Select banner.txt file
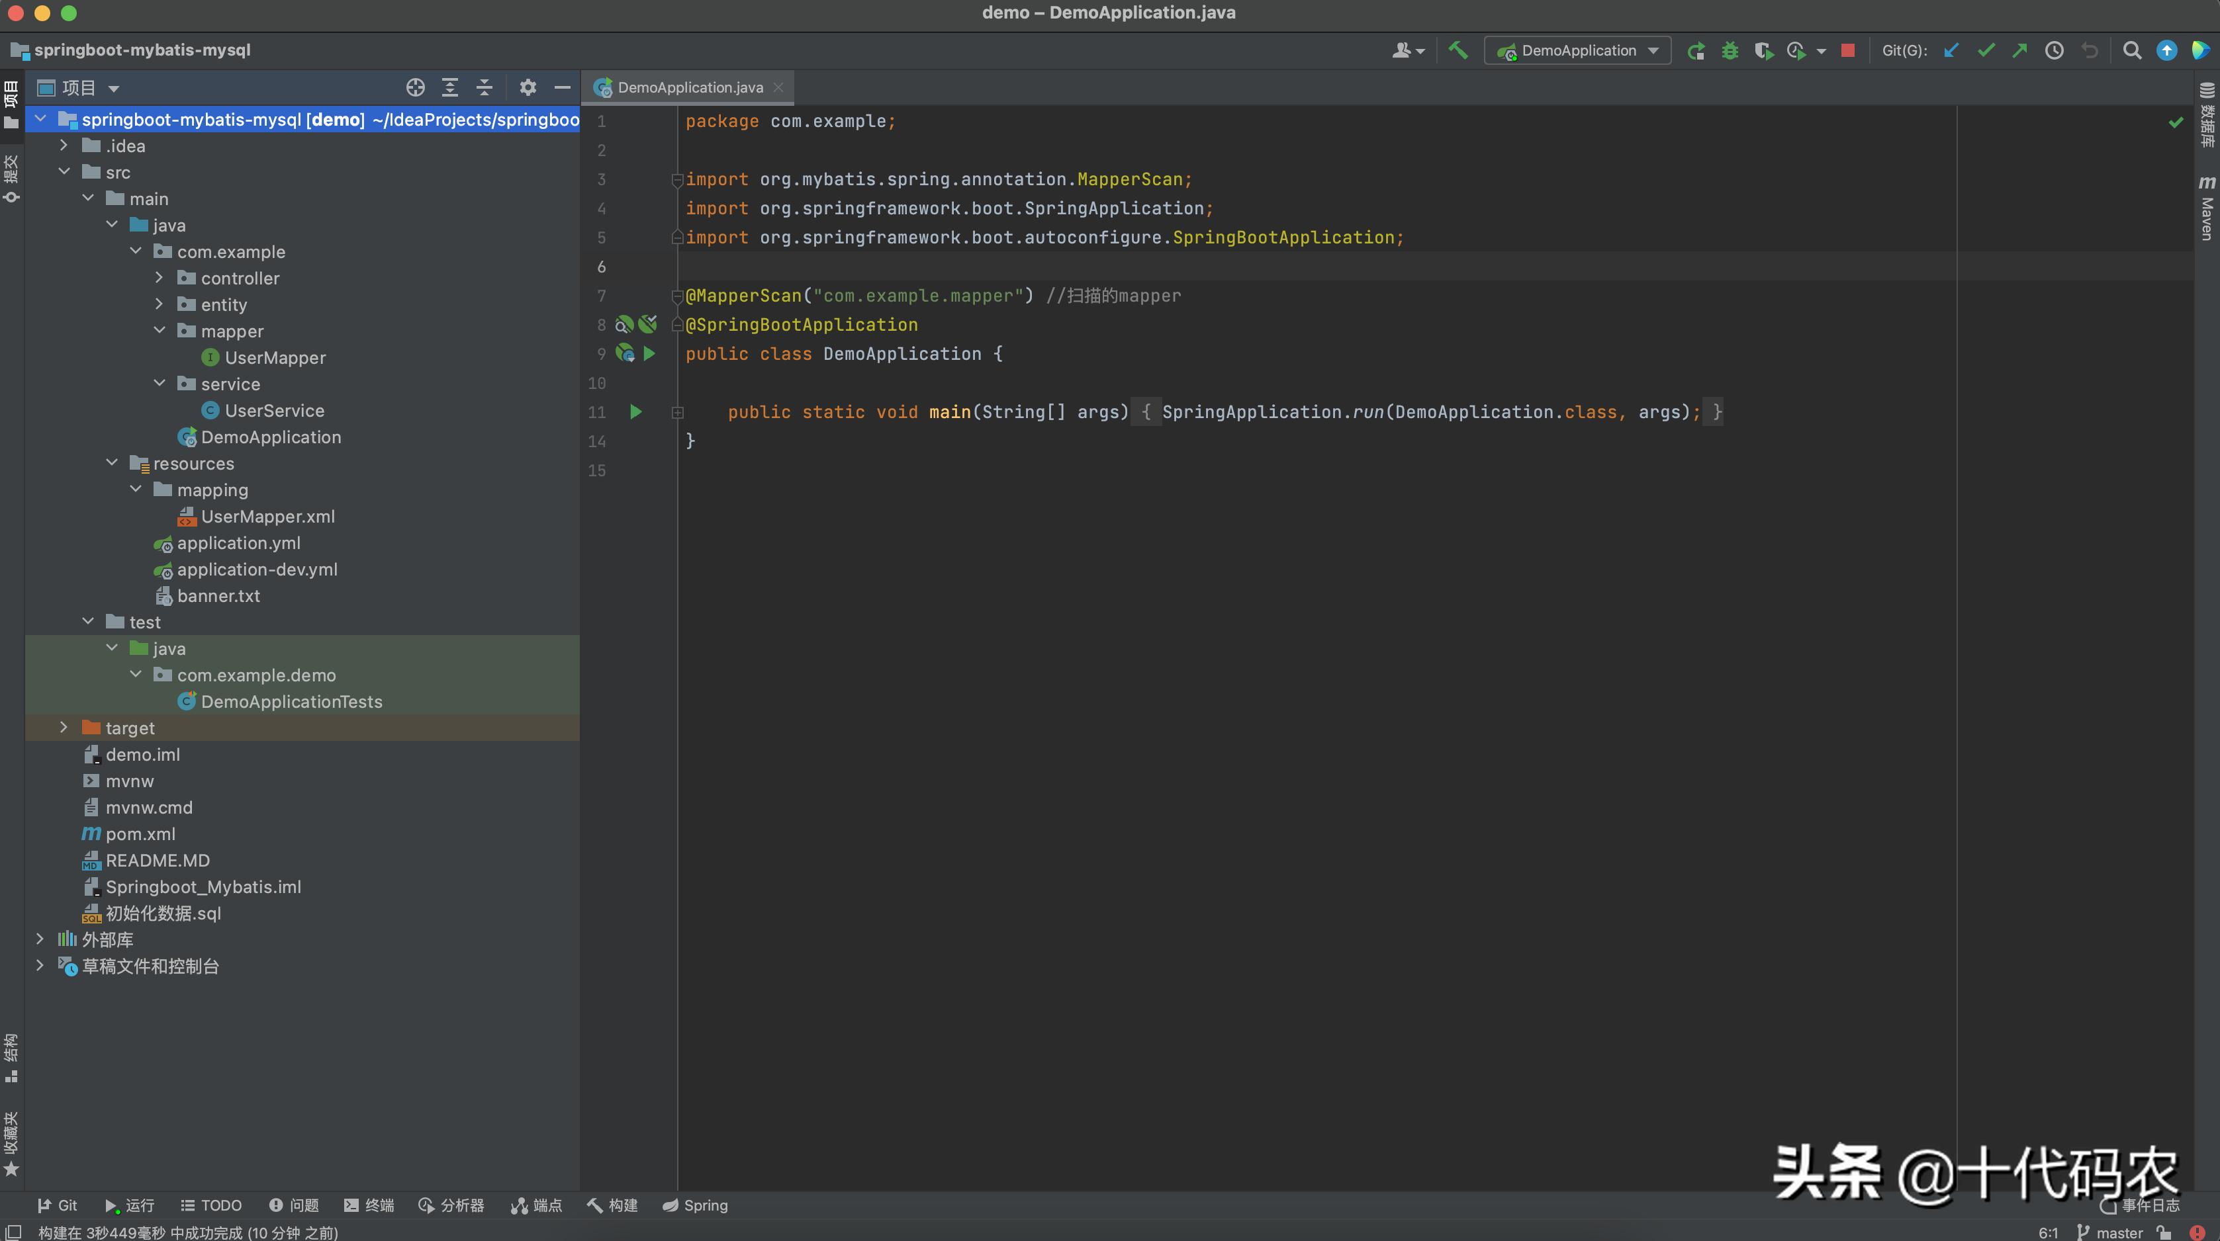2220x1241 pixels. [x=217, y=595]
